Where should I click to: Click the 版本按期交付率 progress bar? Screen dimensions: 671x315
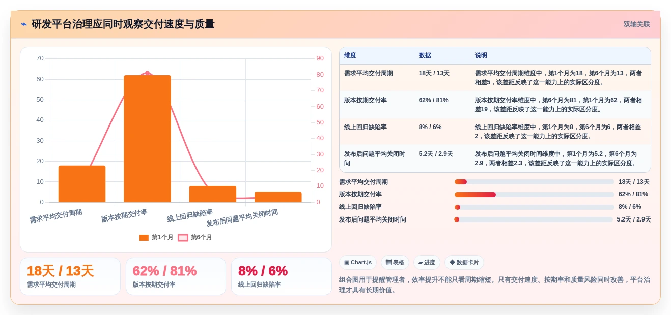pyautogui.click(x=535, y=195)
